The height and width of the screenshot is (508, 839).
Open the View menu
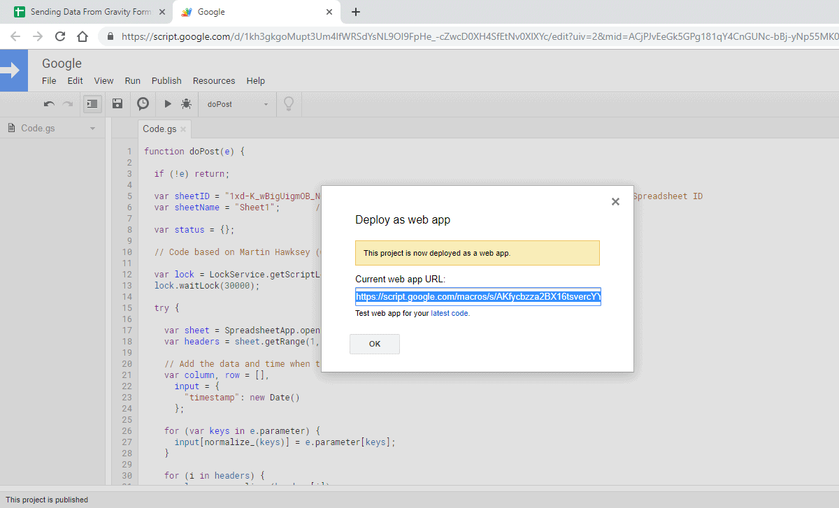click(103, 80)
